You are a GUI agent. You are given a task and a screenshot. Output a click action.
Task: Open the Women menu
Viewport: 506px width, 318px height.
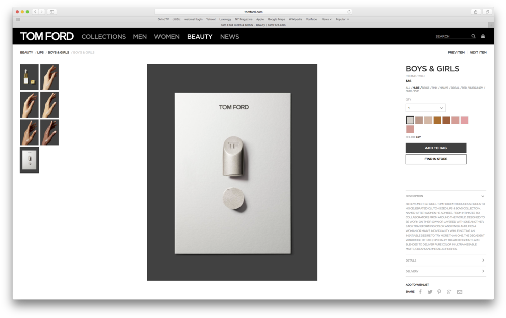[x=167, y=37]
